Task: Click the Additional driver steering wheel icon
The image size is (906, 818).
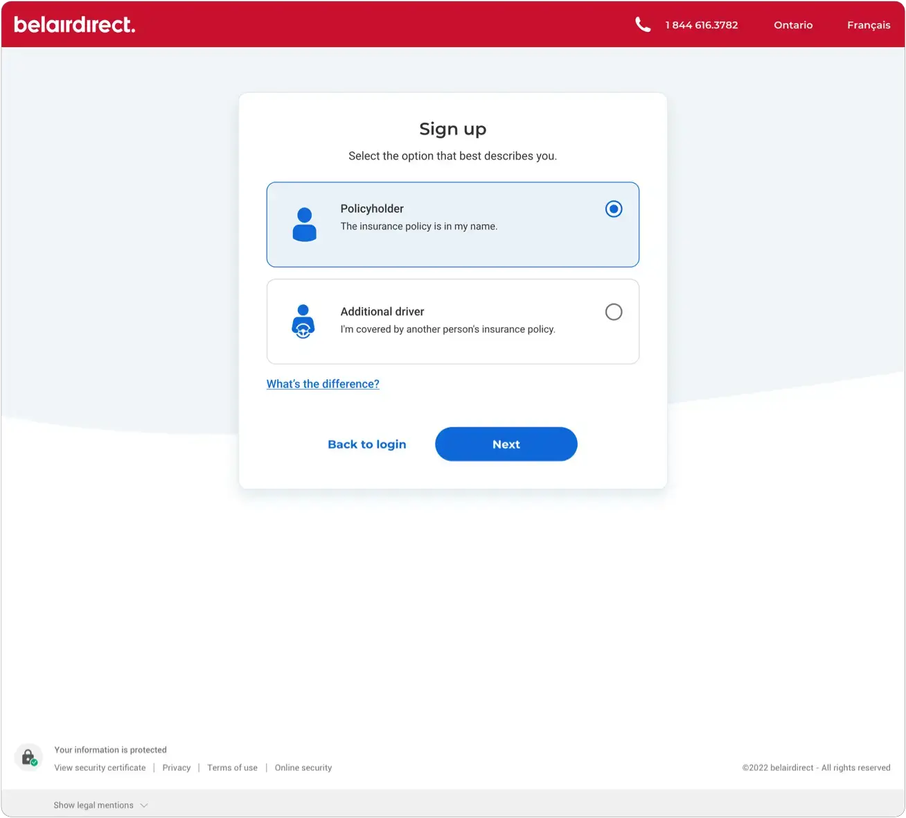Action: pyautogui.click(x=303, y=321)
